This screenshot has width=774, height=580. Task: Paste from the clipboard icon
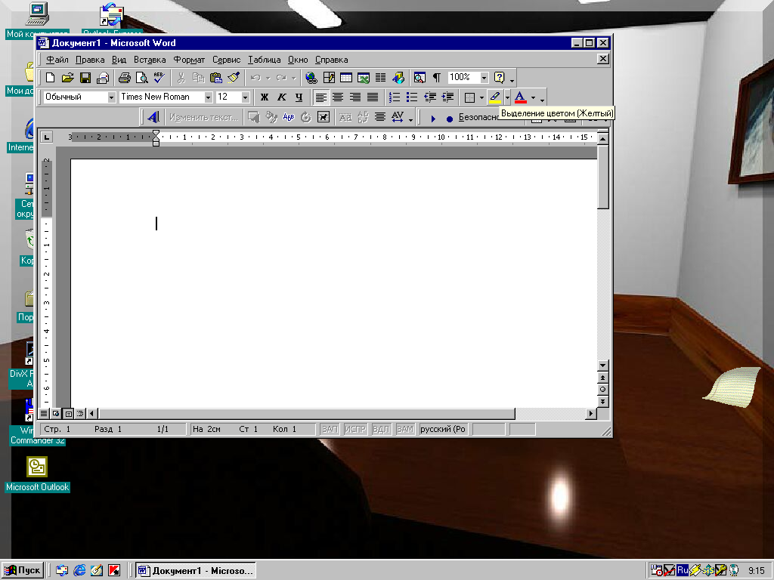[215, 78]
